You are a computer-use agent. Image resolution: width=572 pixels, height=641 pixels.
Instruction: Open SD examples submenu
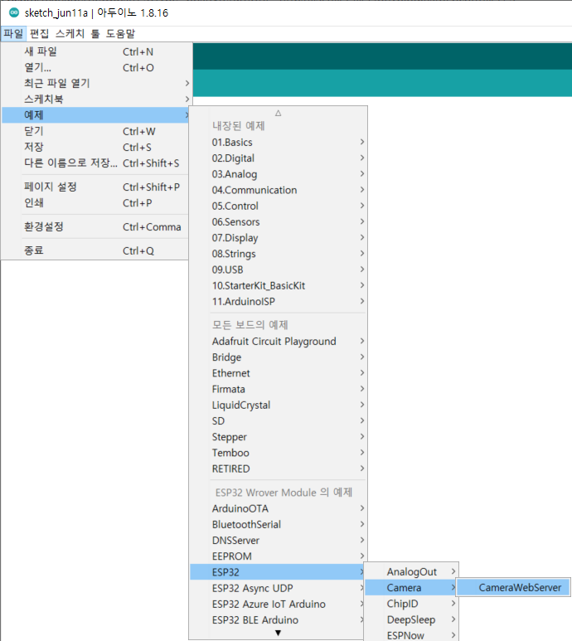coord(279,421)
